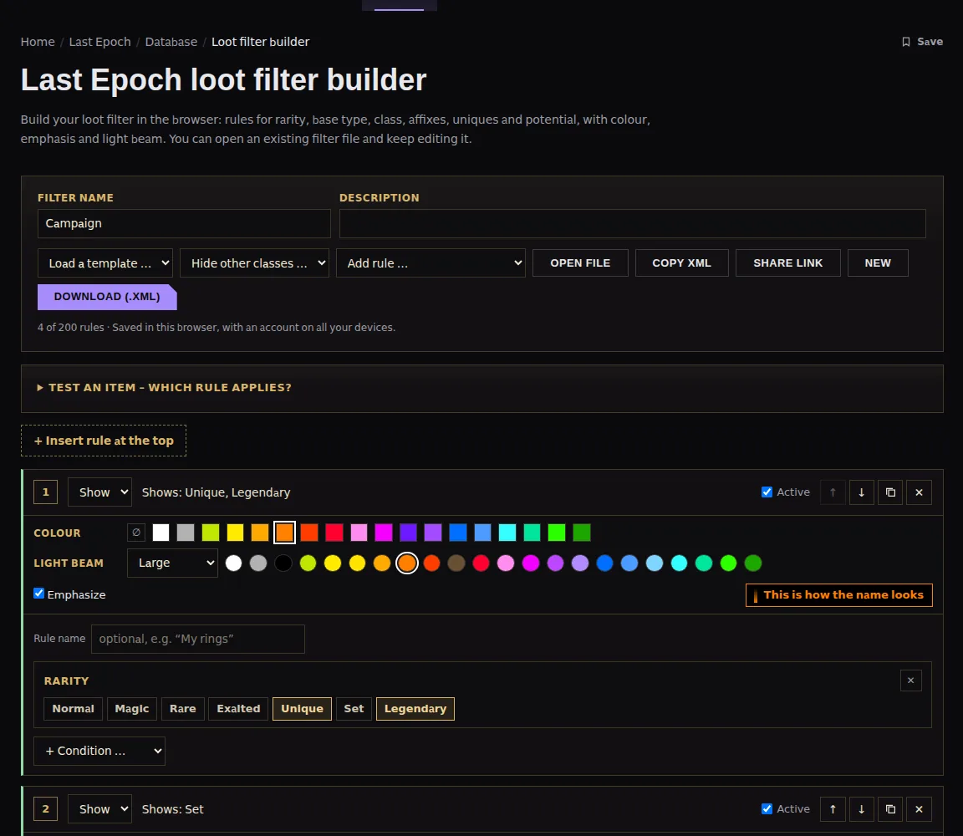The image size is (963, 836).
Task: Open Database breadcrumb
Action: [171, 42]
